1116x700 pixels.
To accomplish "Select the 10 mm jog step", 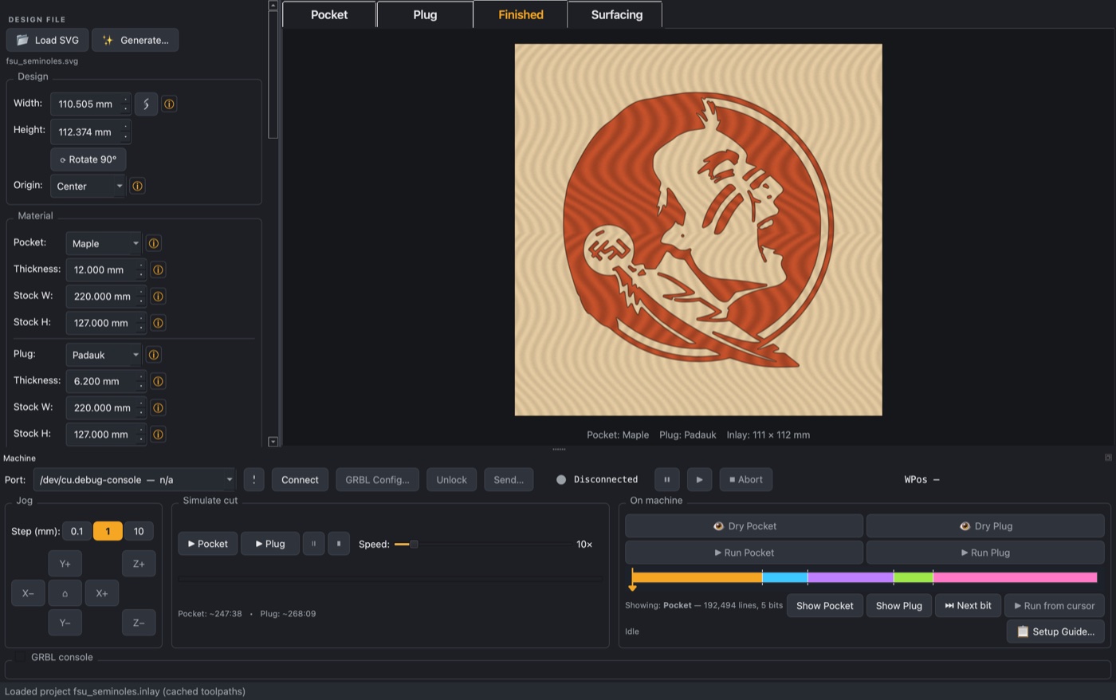I will pos(139,531).
